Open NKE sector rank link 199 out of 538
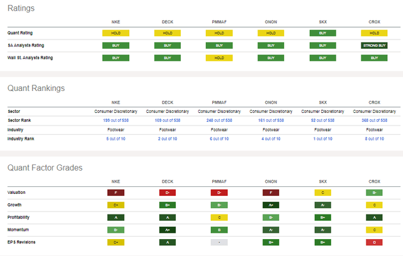 (116, 120)
